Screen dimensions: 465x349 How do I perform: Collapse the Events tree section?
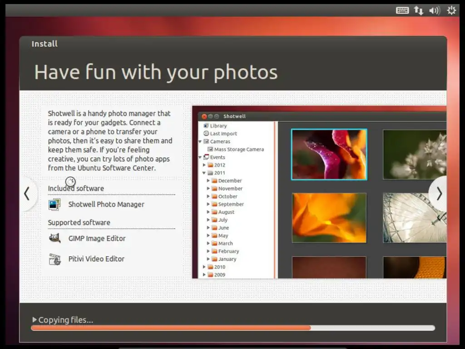coord(200,157)
